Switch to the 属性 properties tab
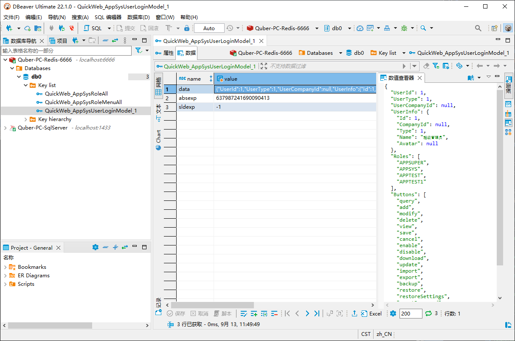The width and height of the screenshot is (515, 341). (x=165, y=53)
